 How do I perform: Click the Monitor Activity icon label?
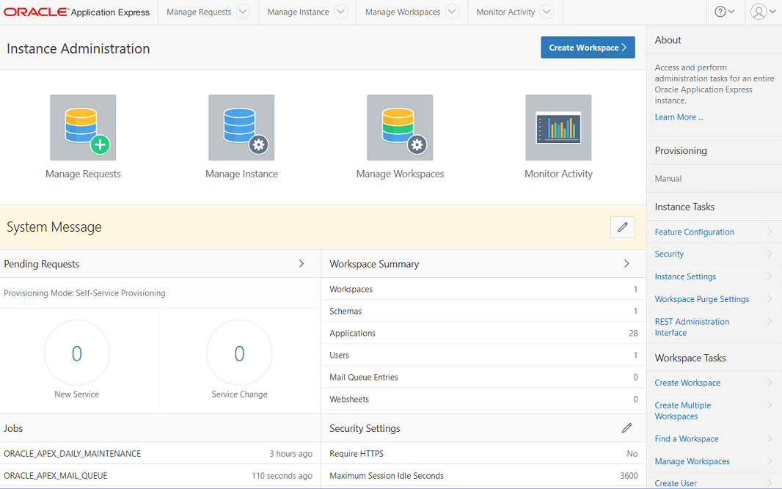558,174
